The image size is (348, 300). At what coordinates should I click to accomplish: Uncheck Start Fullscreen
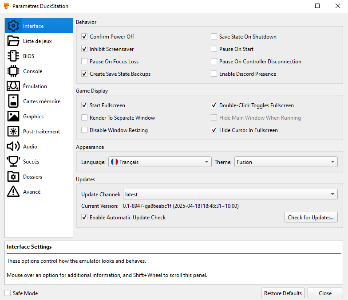coord(84,105)
